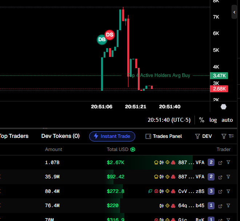The width and height of the screenshot is (240, 221).
Task: Switch to the Top Traders tab
Action: coord(14,136)
